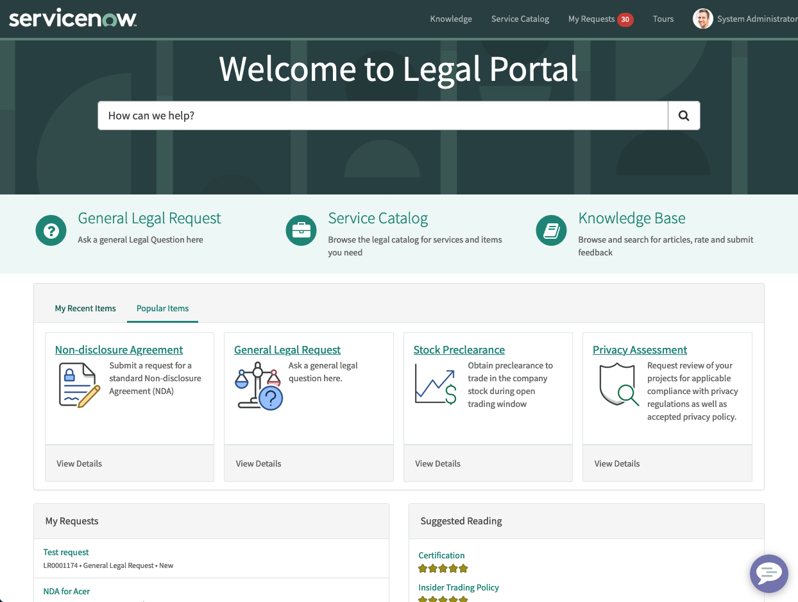The image size is (798, 602).
Task: Click the General Legal Request question-mark icon
Action: [51, 230]
